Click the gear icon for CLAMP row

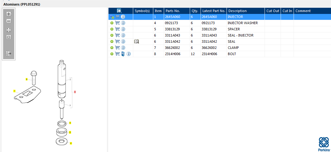click(112, 48)
